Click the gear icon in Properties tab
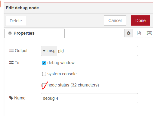 pos(10,33)
